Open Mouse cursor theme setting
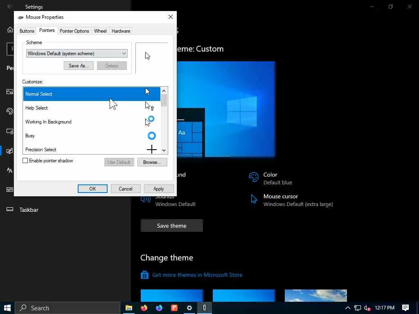 click(291, 200)
